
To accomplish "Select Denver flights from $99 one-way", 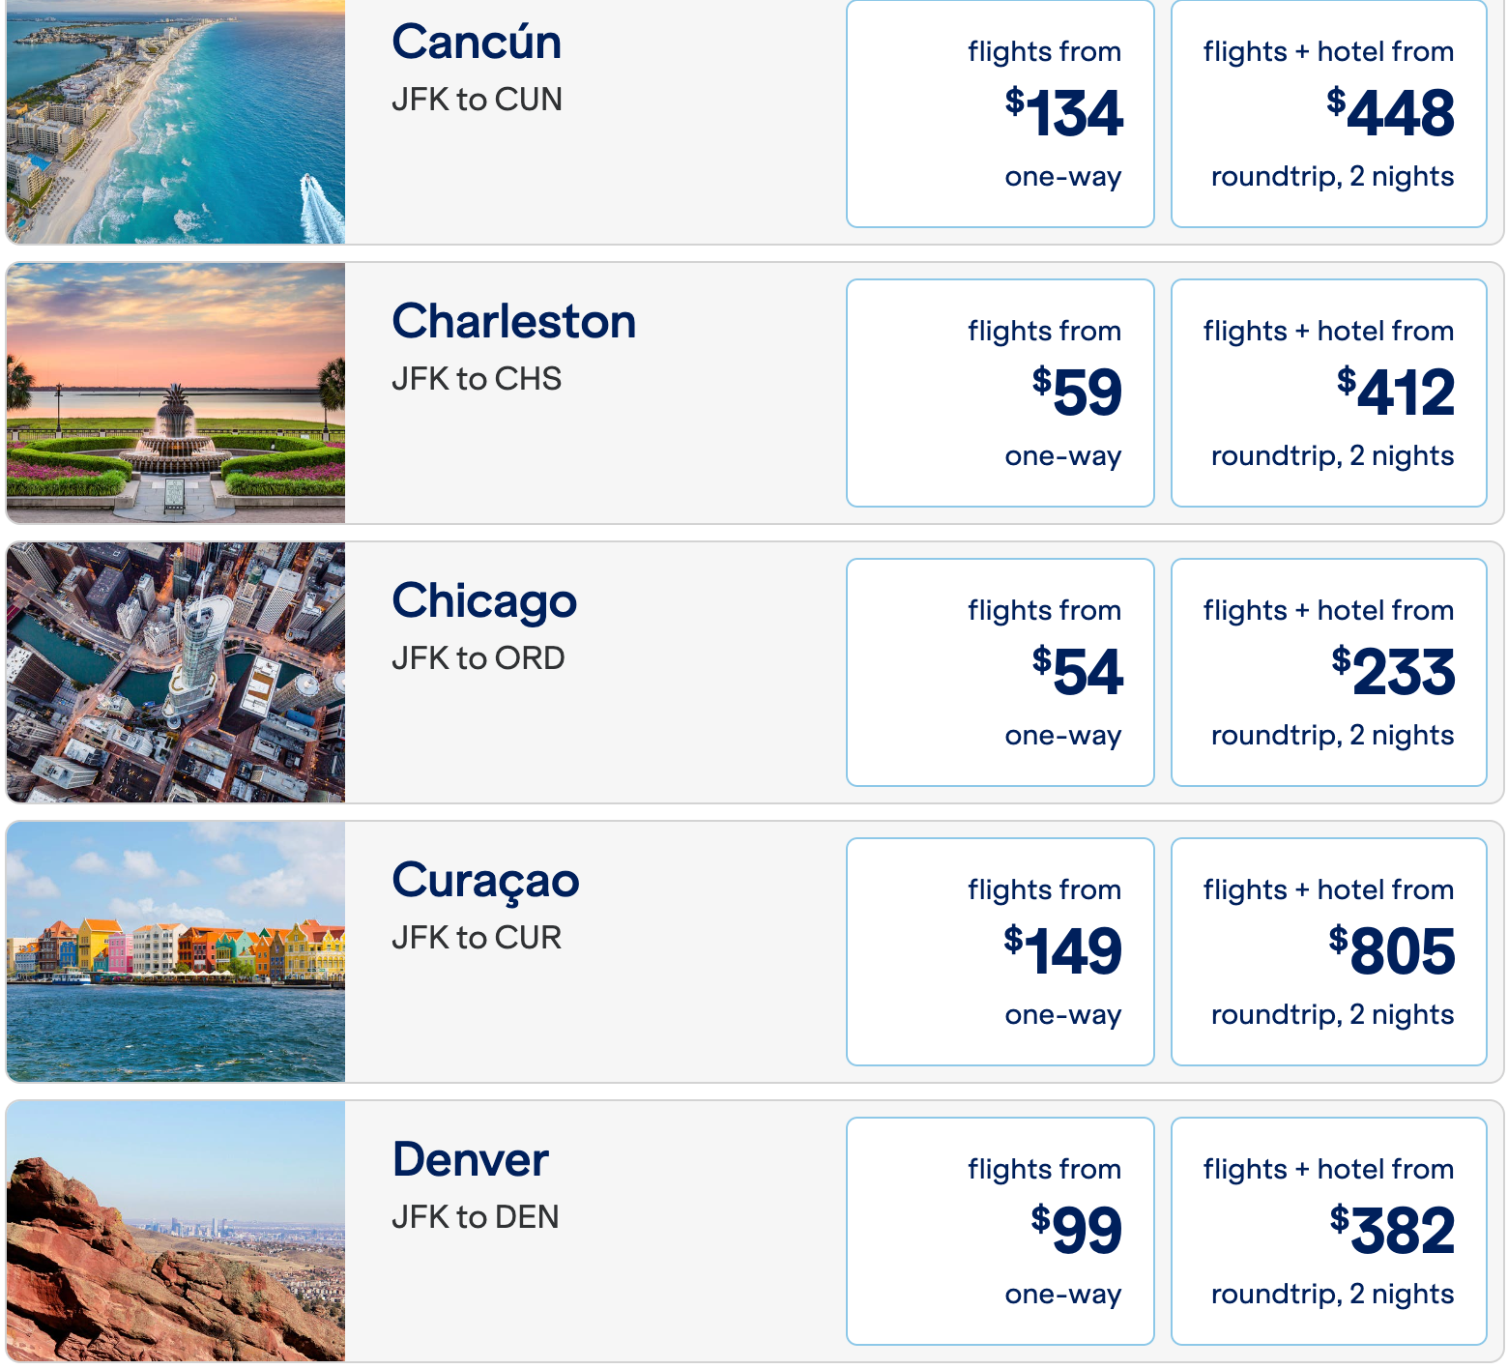I will [x=1000, y=1231].
